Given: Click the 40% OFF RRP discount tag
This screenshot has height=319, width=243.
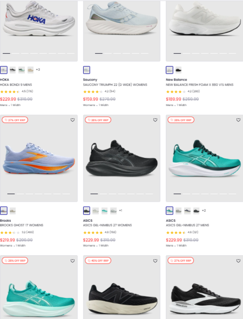Looking at the screenshot, I should coord(98,260).
